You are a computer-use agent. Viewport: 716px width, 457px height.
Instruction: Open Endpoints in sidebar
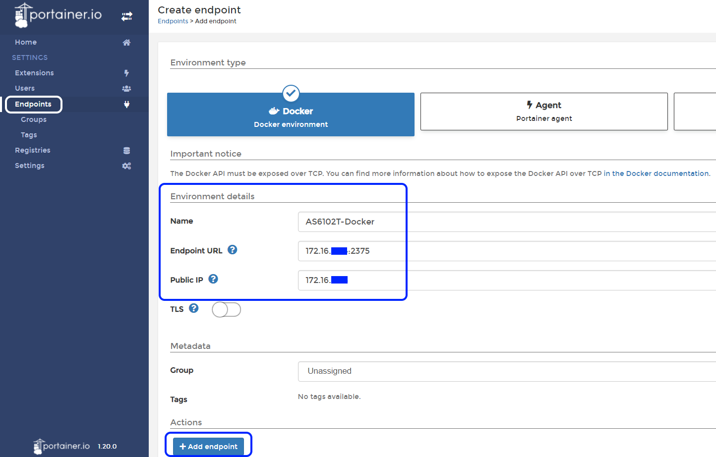click(x=33, y=104)
